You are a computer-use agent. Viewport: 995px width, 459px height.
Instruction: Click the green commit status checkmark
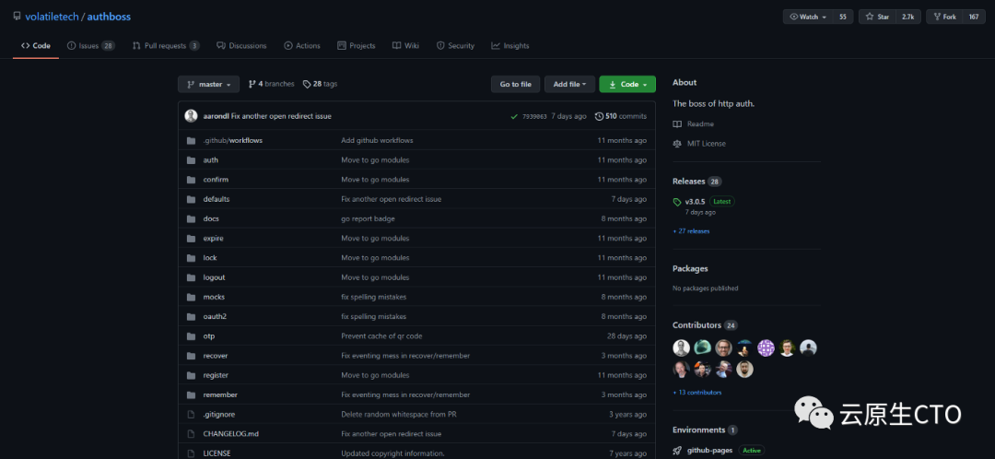[x=514, y=116]
